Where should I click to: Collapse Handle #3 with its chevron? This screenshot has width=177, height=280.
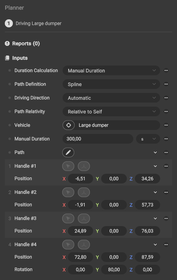[x=155, y=218]
